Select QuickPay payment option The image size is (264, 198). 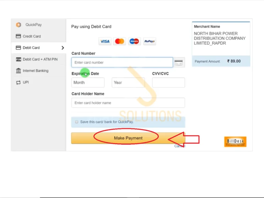tap(39, 25)
